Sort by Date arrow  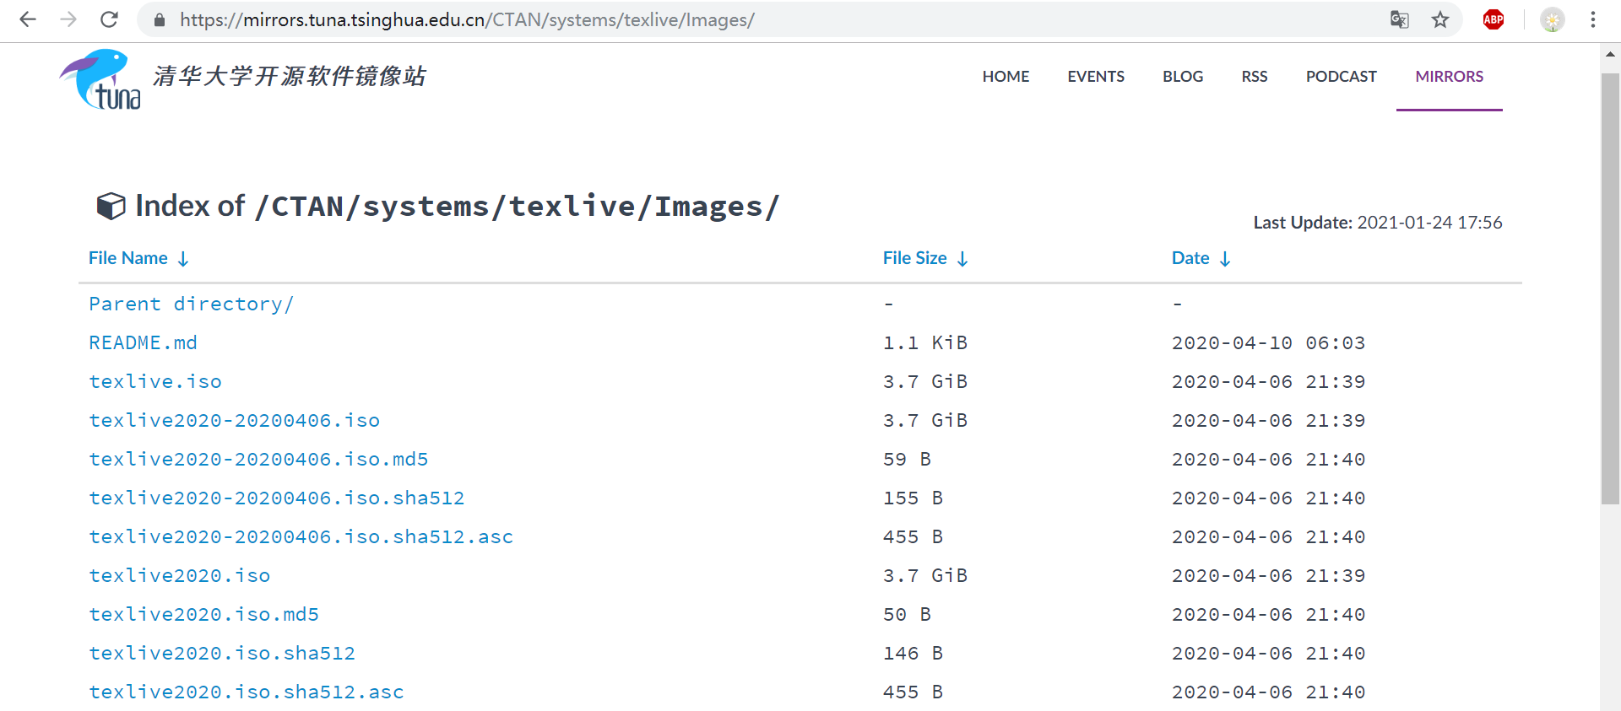click(x=1225, y=259)
